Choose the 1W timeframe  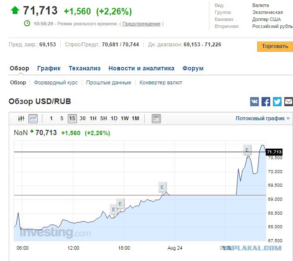click(x=125, y=118)
